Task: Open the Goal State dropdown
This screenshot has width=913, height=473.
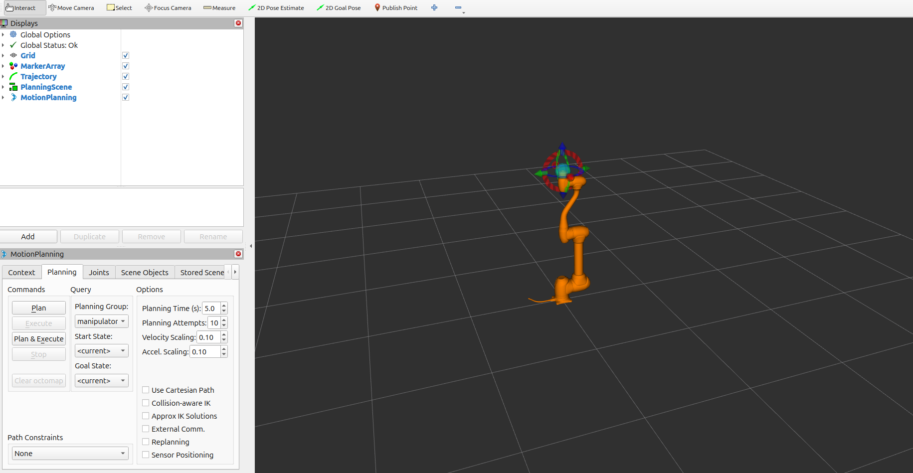Action: point(102,381)
